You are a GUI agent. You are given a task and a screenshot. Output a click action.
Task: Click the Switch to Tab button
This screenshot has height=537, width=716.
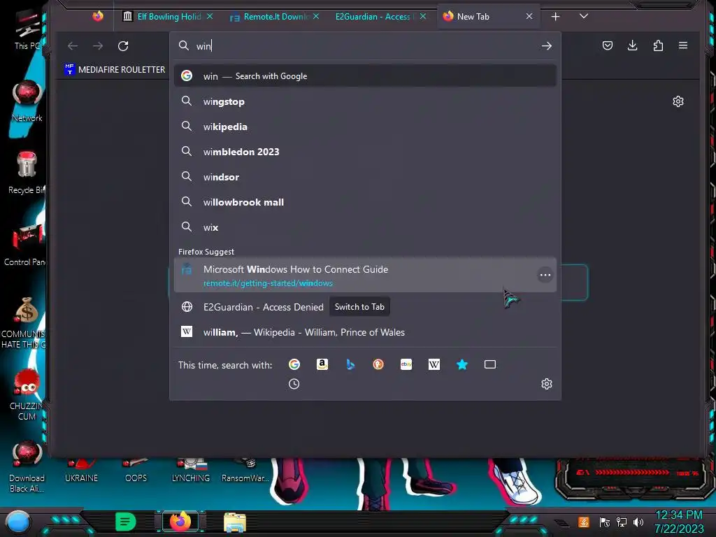[359, 307]
